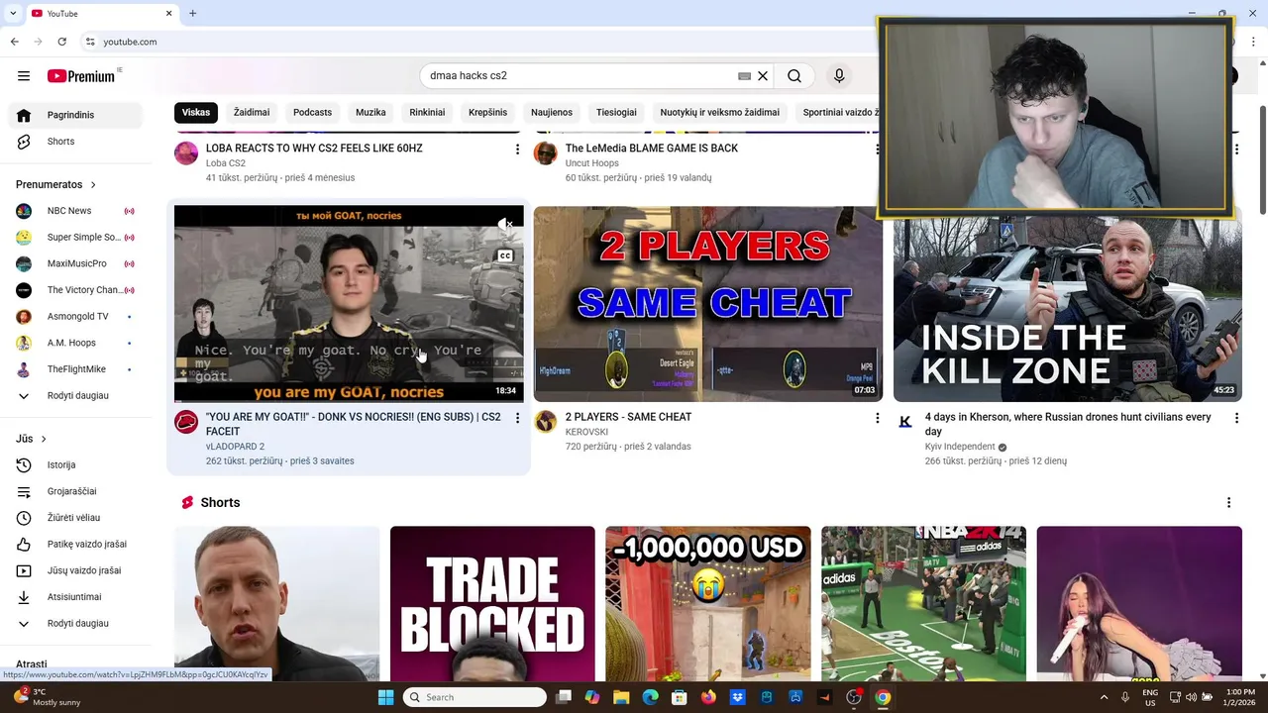The height and width of the screenshot is (713, 1268).
Task: Open the vLADOPARD 2 channel avatar
Action: (186, 422)
